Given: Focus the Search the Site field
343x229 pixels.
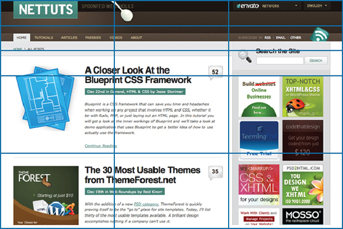Looking at the screenshot, I should tap(280, 60).
